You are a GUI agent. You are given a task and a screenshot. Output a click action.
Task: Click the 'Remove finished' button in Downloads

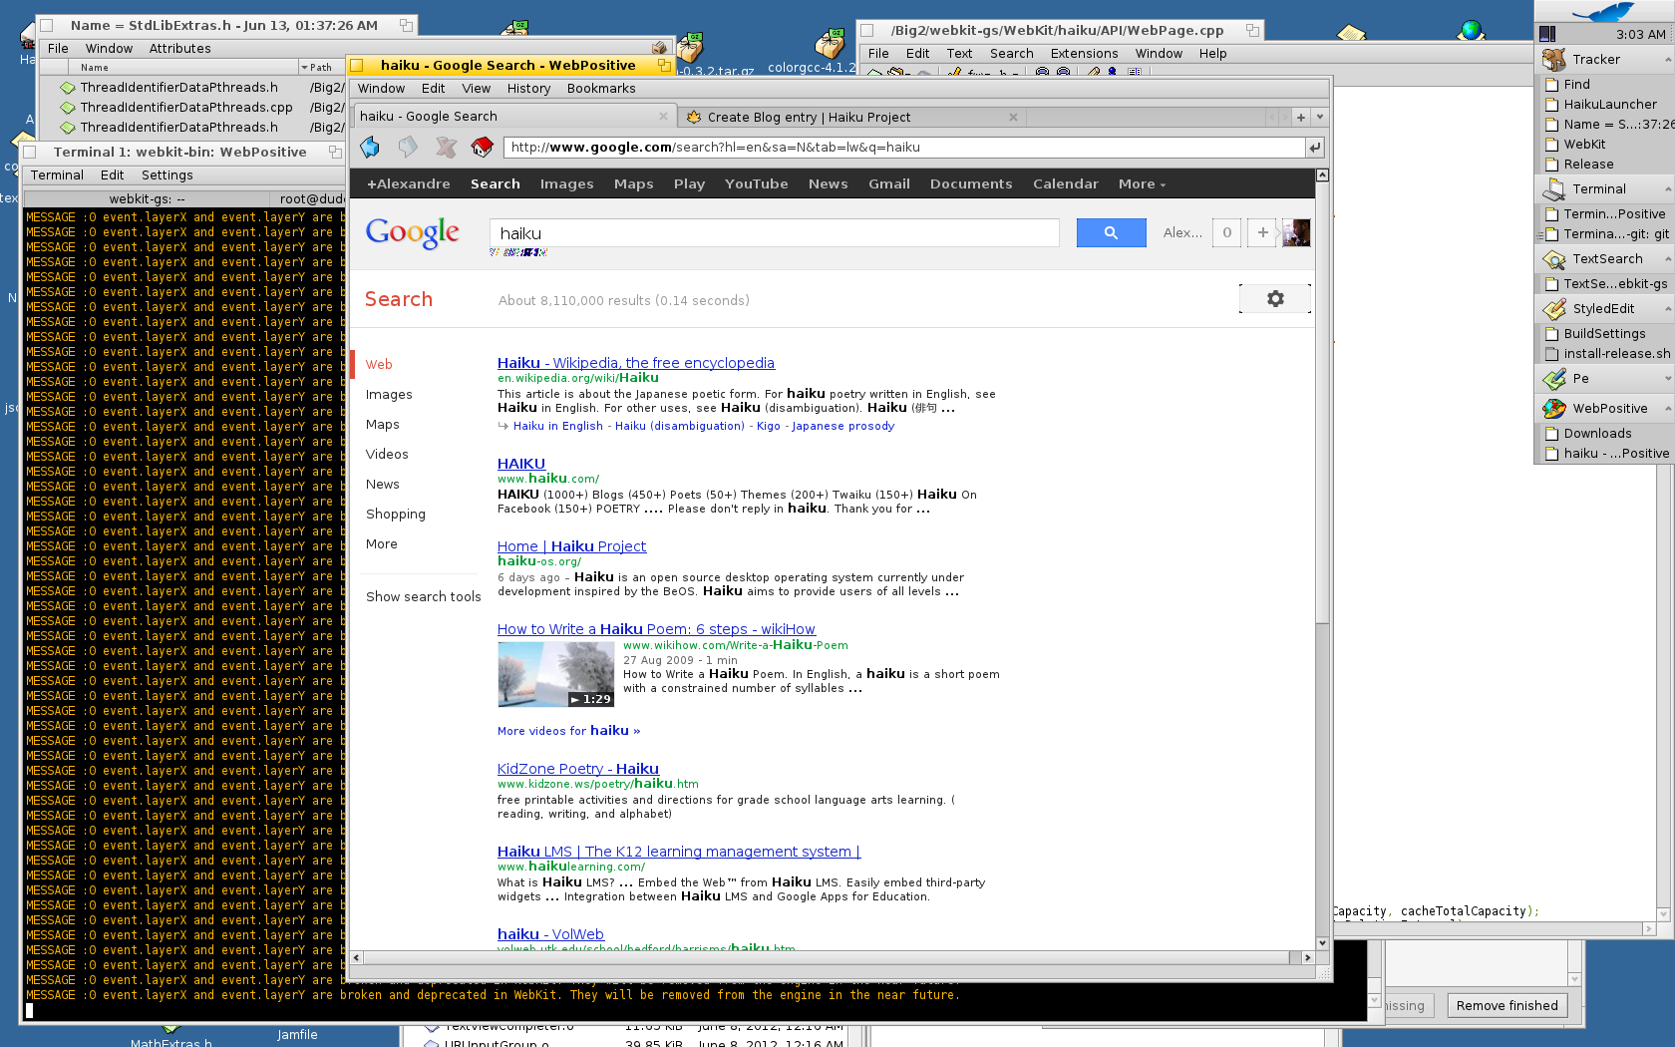click(x=1507, y=1006)
